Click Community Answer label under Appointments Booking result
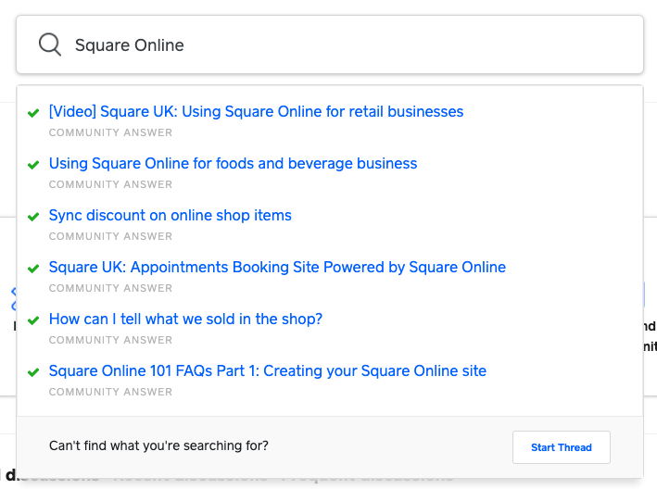Viewport: 657px width, 489px height. click(x=110, y=288)
